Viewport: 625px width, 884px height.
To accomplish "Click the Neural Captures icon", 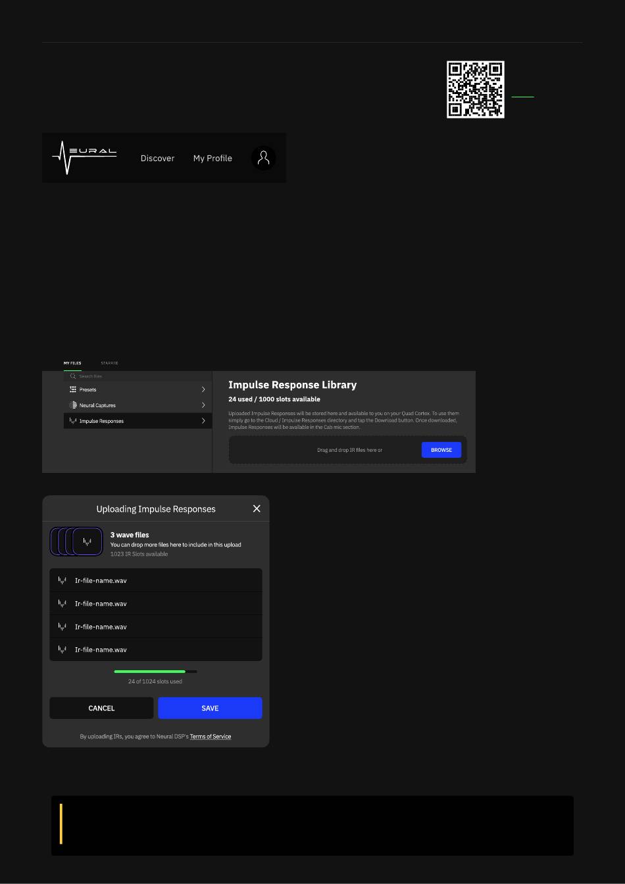I will 73,405.
